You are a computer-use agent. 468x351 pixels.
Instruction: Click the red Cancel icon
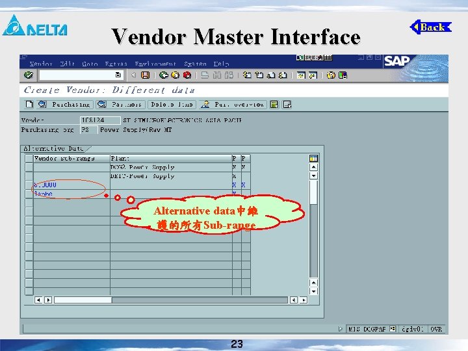pyautogui.click(x=187, y=75)
